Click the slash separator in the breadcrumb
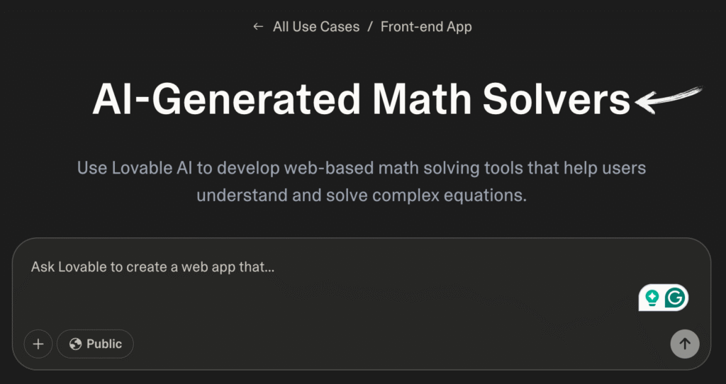This screenshot has height=384, width=726. pyautogui.click(x=370, y=27)
